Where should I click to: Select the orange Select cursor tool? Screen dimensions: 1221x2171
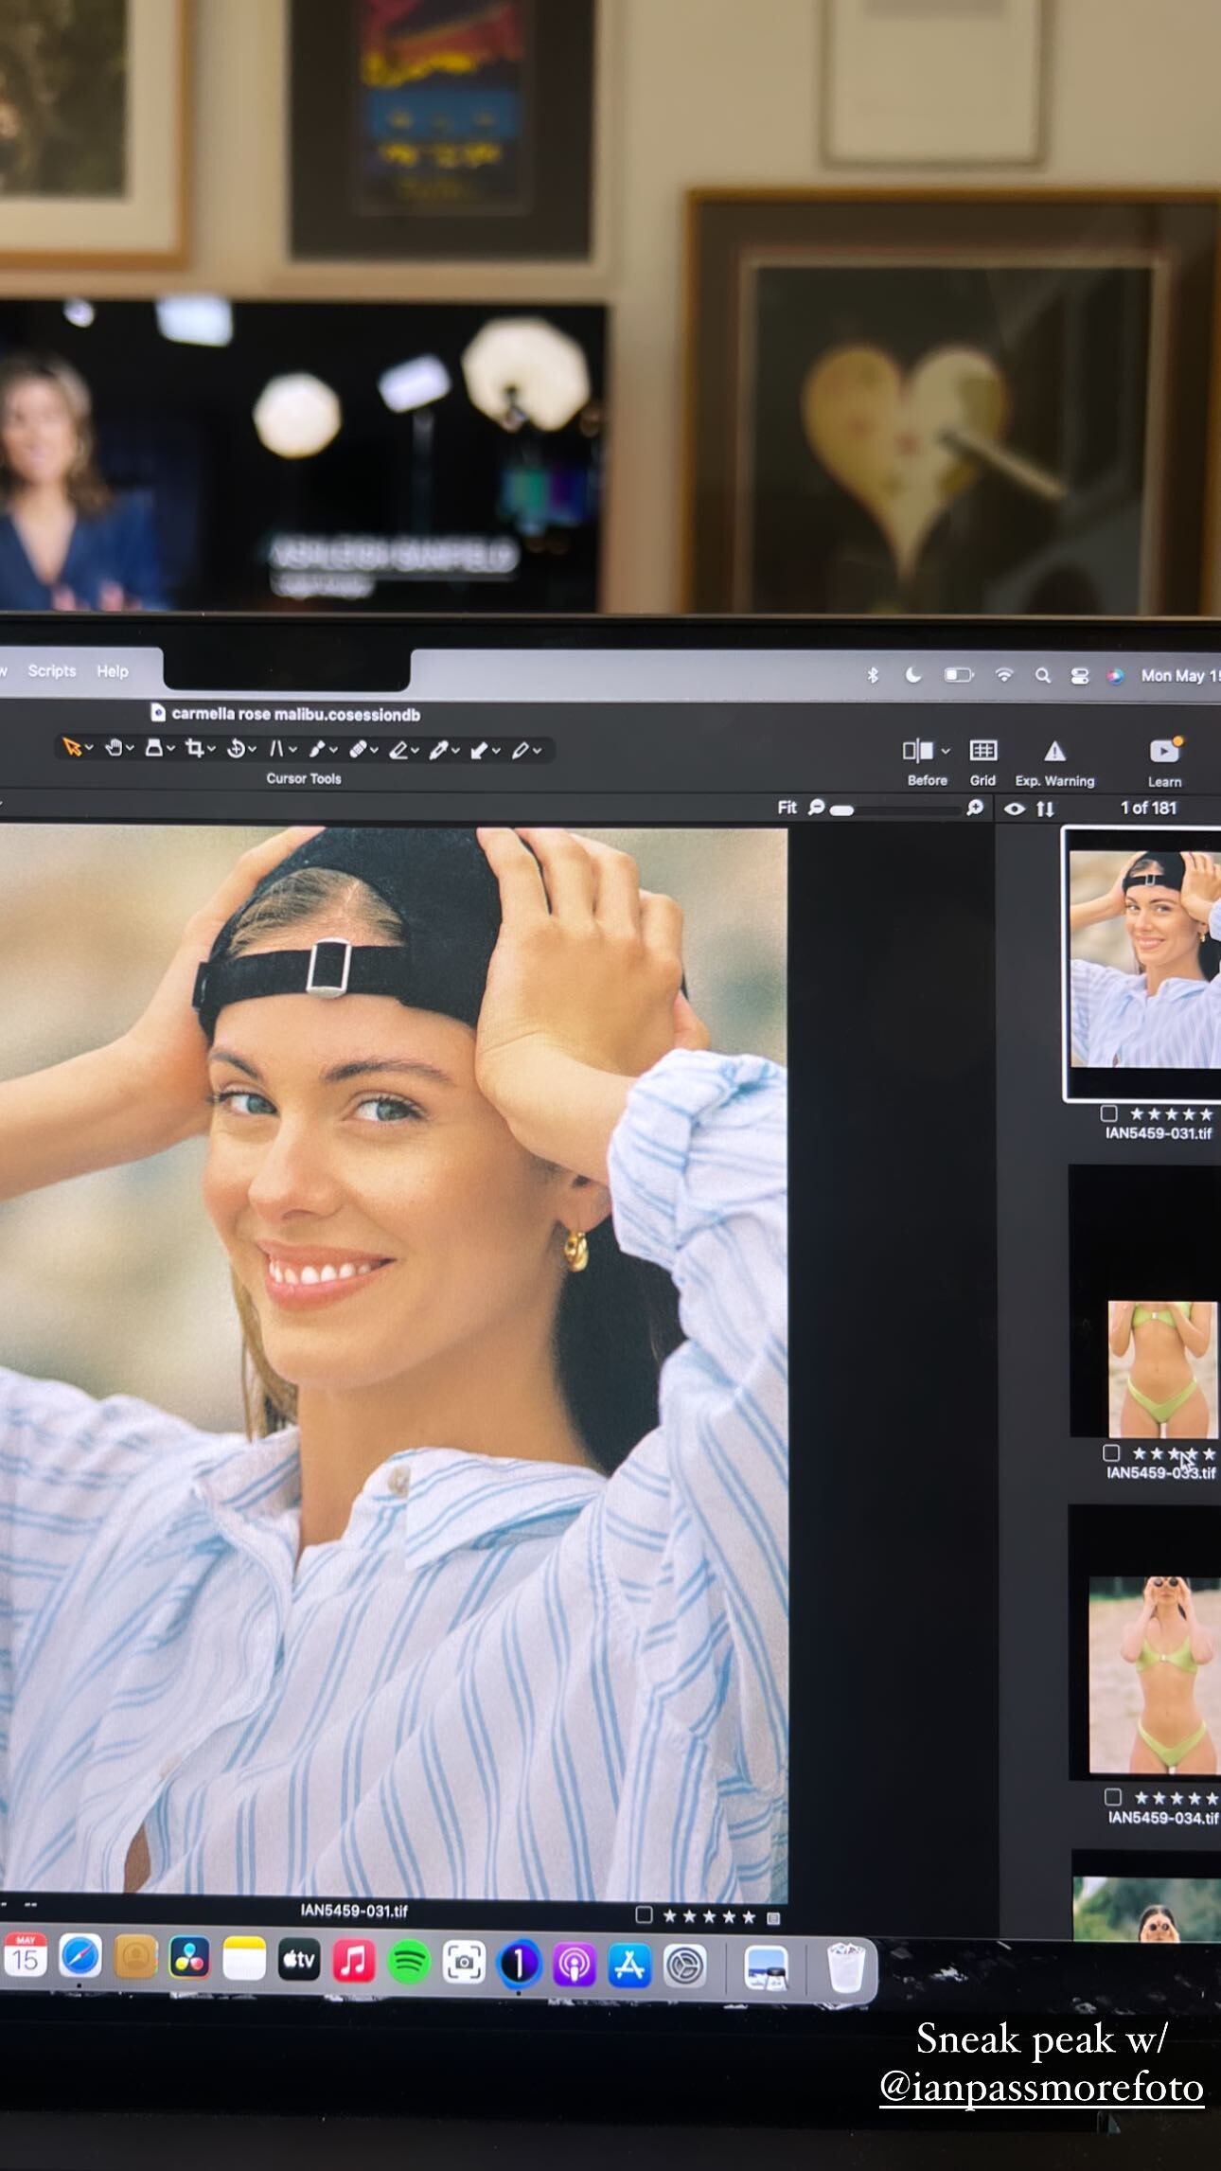(71, 748)
